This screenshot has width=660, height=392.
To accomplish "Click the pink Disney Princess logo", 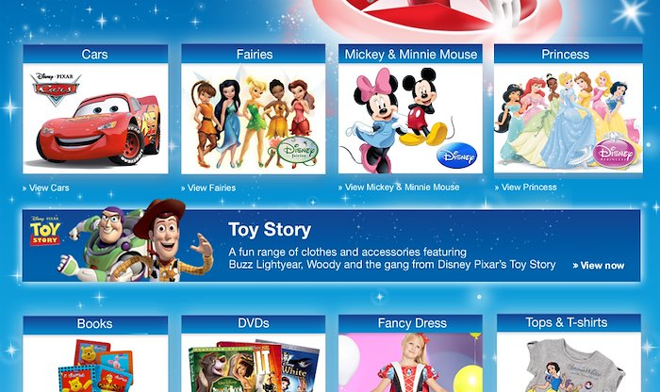I will (615, 152).
